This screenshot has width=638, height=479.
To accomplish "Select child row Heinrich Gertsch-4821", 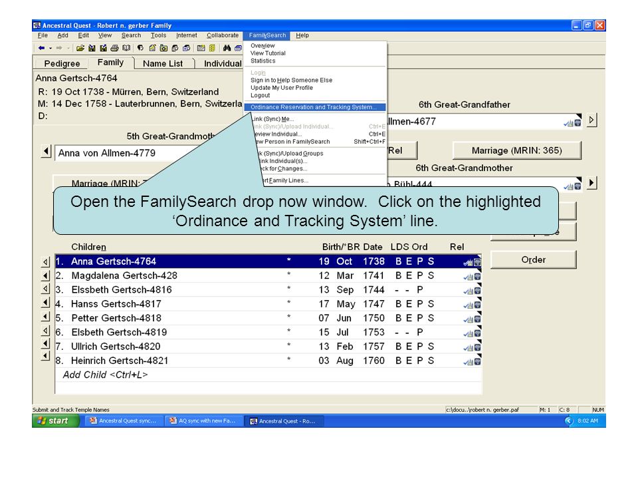I will [268, 361].
